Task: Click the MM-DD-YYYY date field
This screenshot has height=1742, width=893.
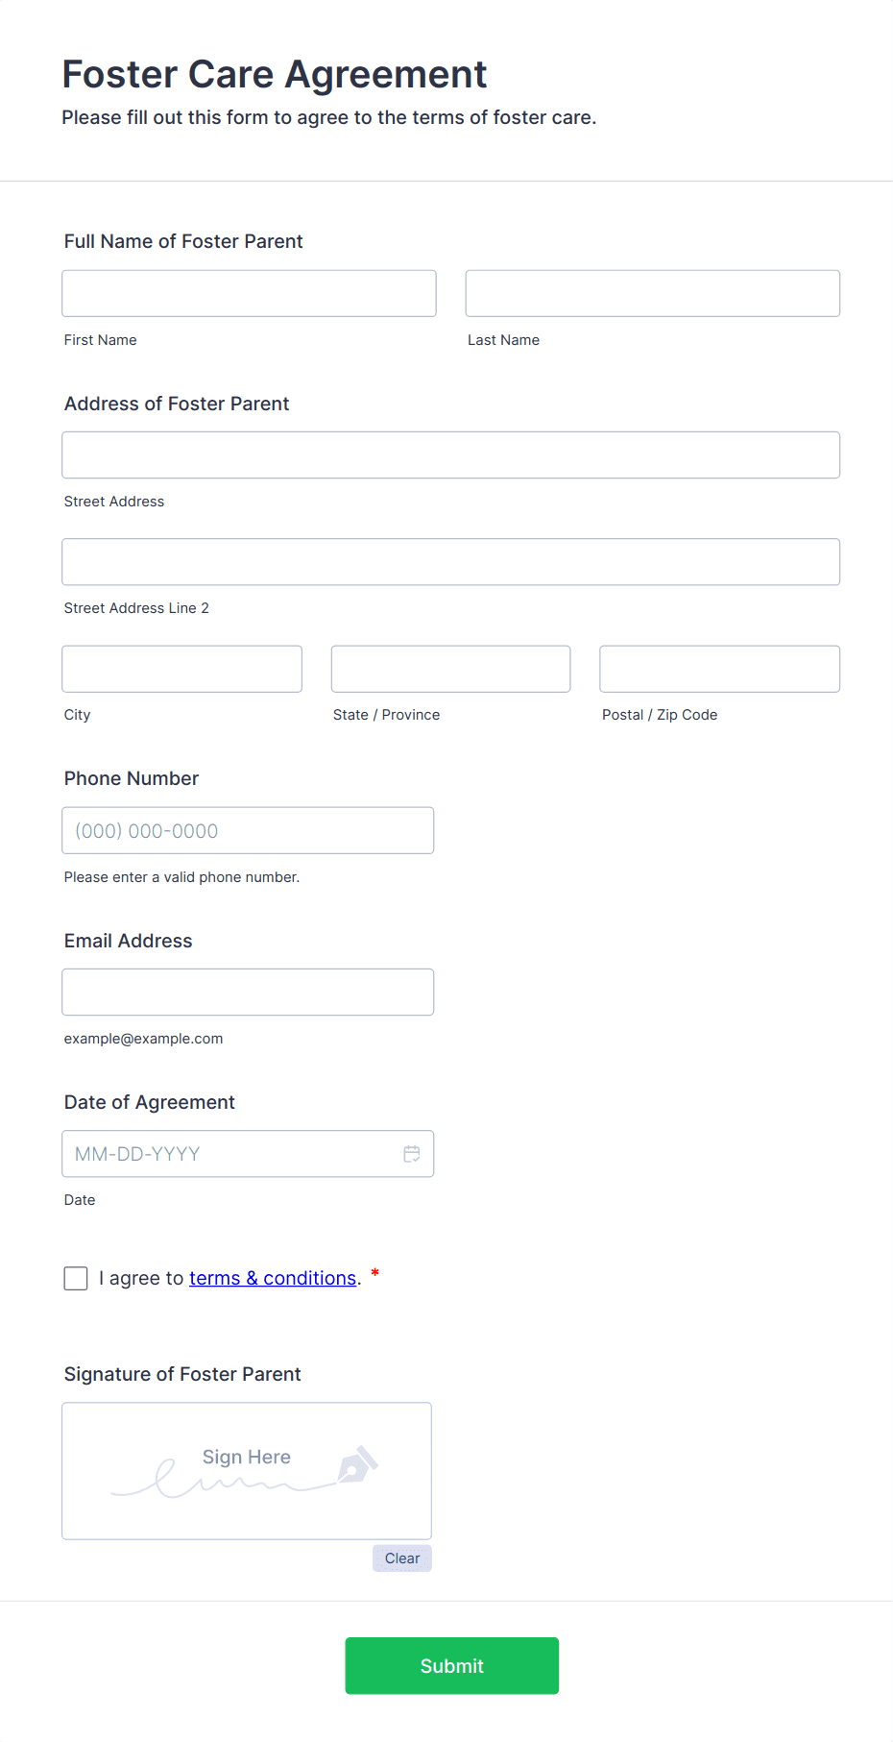Action: pyautogui.click(x=230, y=1154)
